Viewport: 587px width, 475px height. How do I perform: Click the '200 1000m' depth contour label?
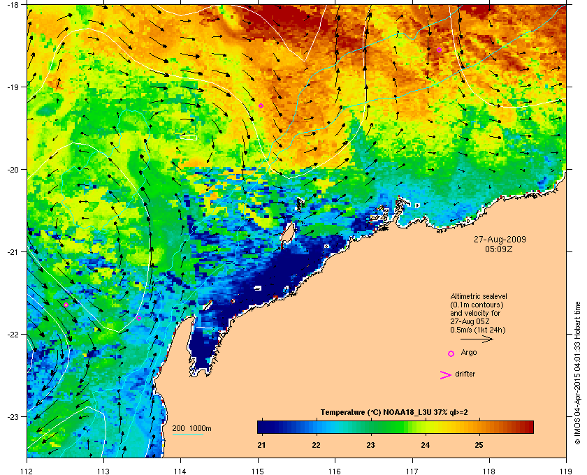tap(191, 429)
